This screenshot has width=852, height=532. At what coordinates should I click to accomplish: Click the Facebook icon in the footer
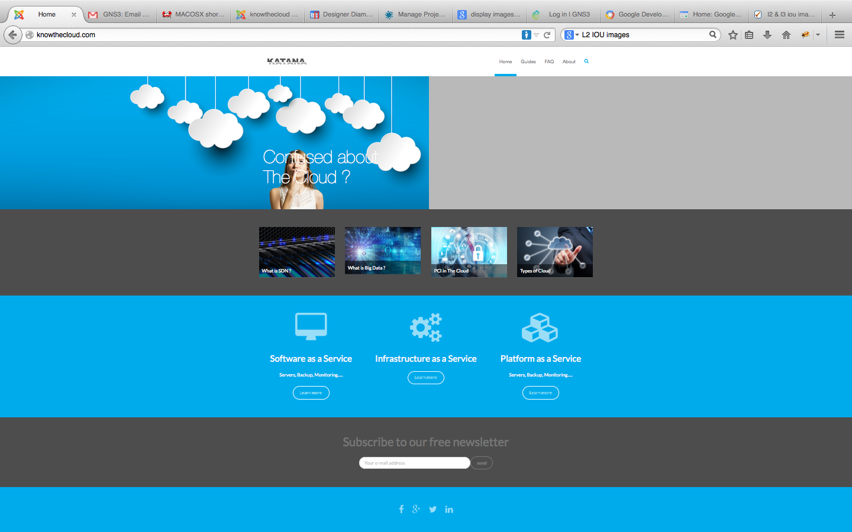(401, 509)
